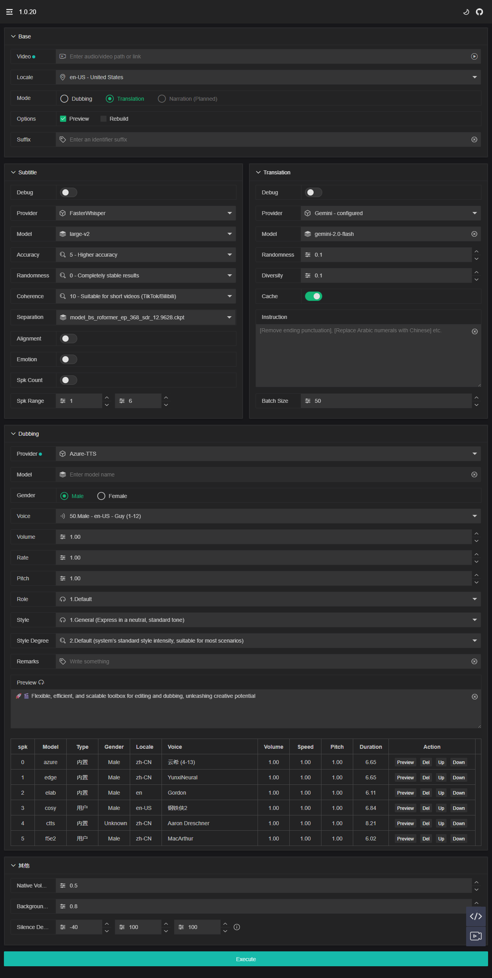The image size is (492, 978).
Task: Preview the YunxiNeural voice row
Action: click(405, 777)
